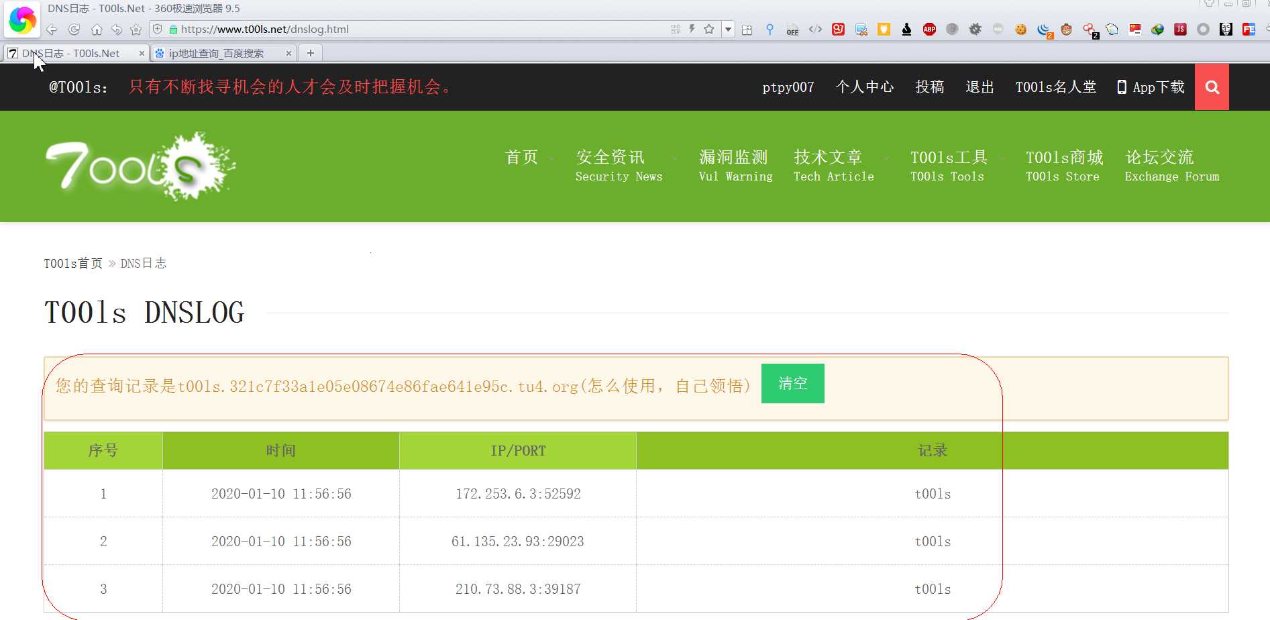Click the 时间 column header
Image resolution: width=1270 pixels, height=620 pixels.
(x=281, y=451)
